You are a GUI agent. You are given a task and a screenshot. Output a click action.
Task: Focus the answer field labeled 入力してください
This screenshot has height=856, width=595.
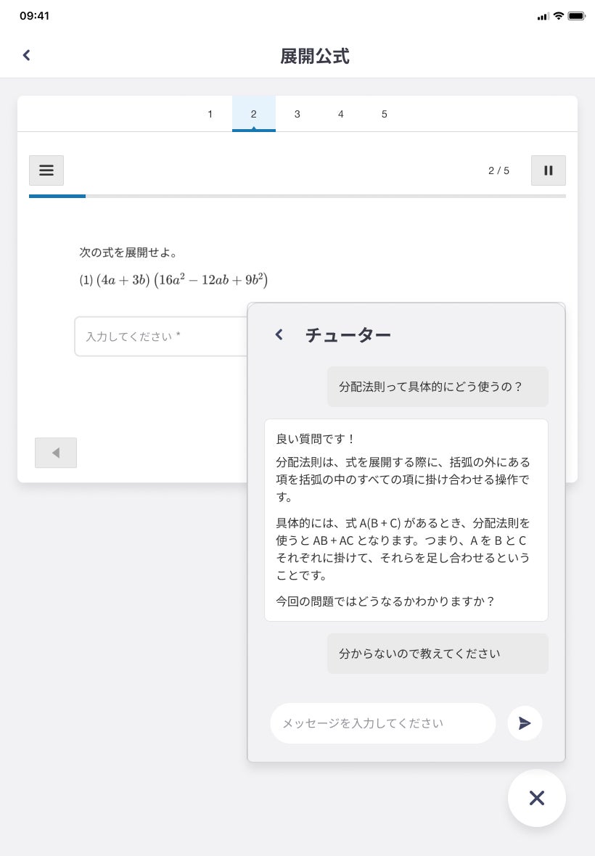160,336
